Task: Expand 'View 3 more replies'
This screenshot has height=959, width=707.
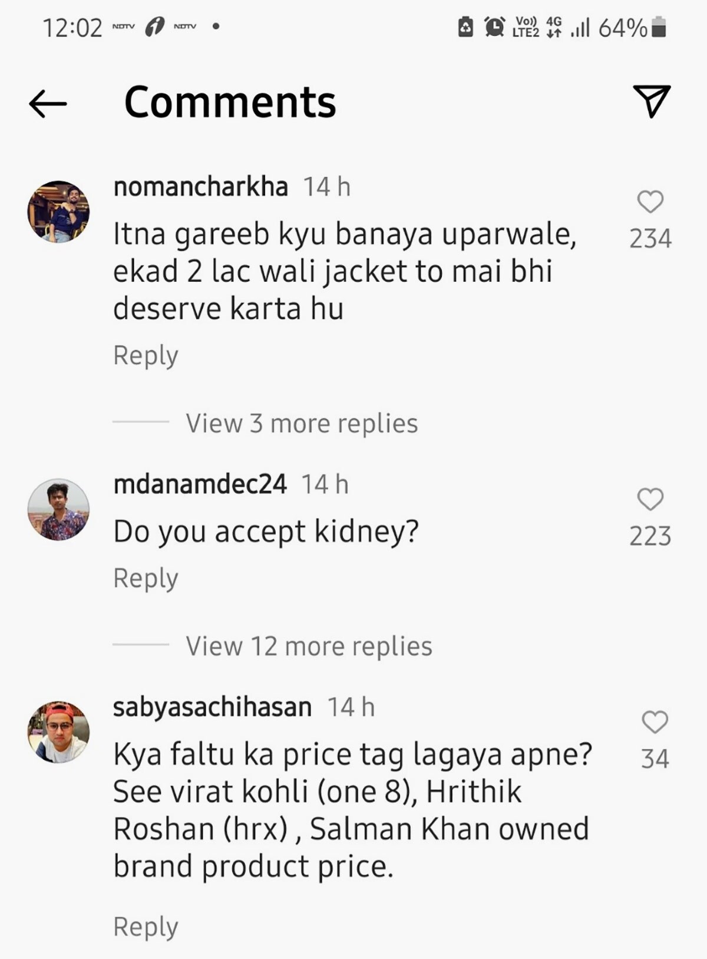Action: coord(301,423)
